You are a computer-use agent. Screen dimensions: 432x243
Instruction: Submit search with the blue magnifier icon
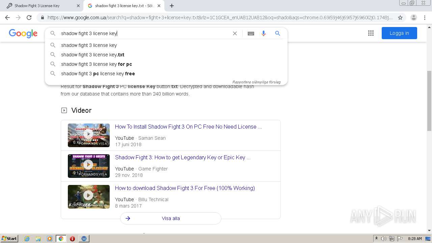pos(277,33)
